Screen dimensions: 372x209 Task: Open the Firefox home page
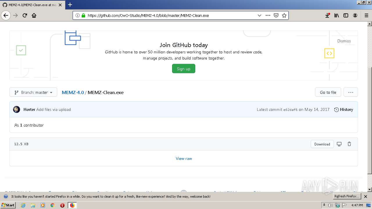click(34, 15)
